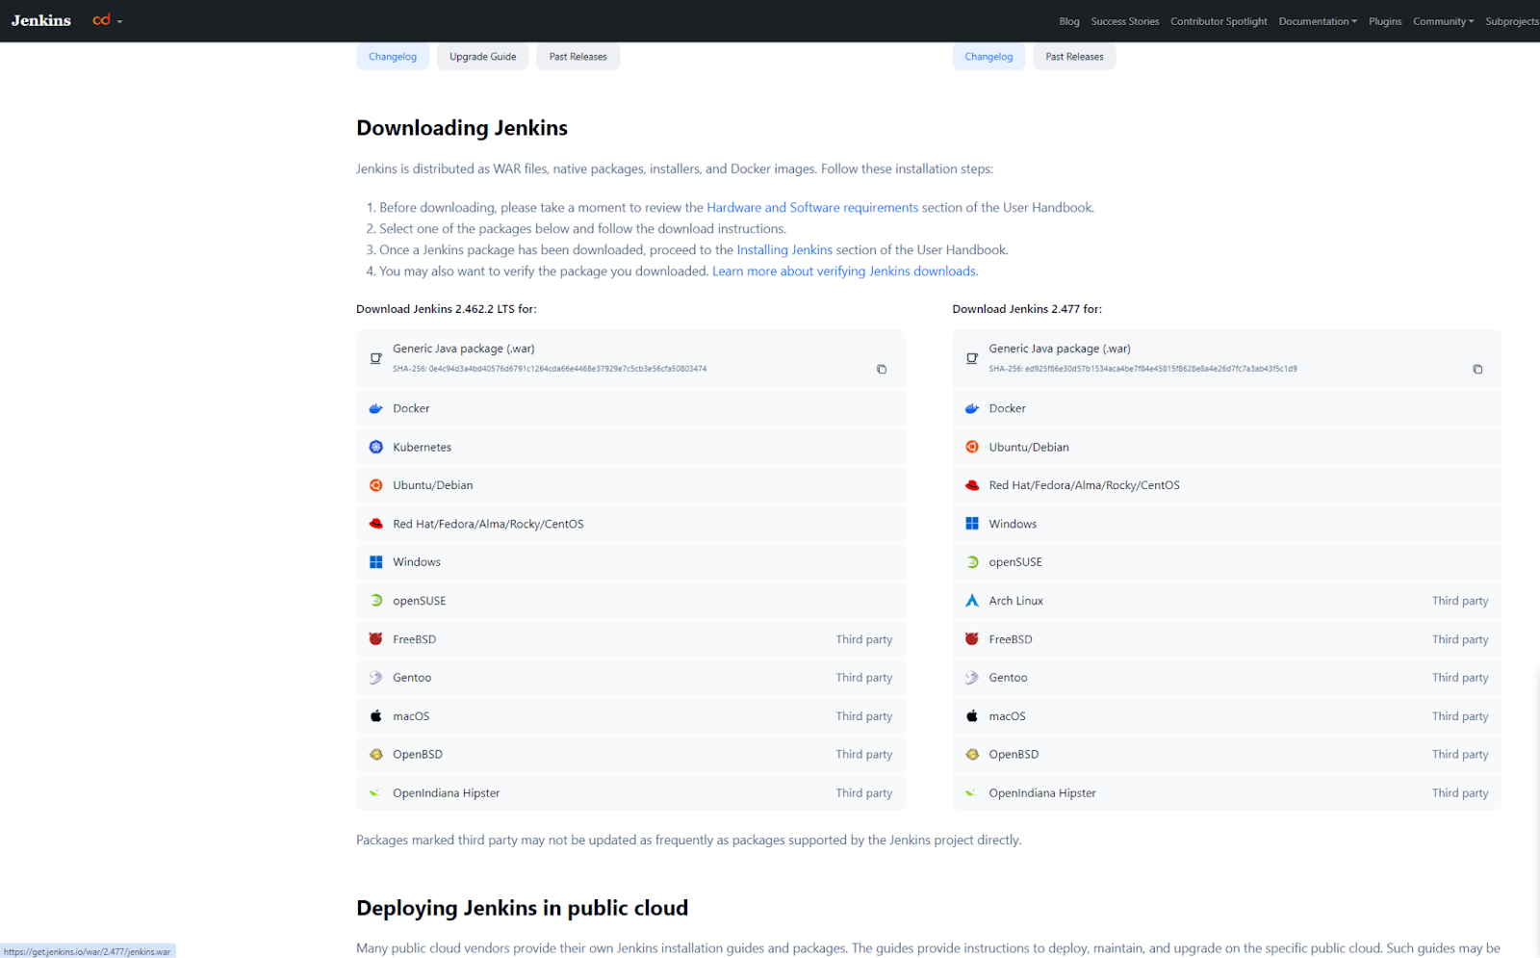Click the Java cup icon in LTS column
Viewport: 1540px width, 958px height.
[x=376, y=358]
